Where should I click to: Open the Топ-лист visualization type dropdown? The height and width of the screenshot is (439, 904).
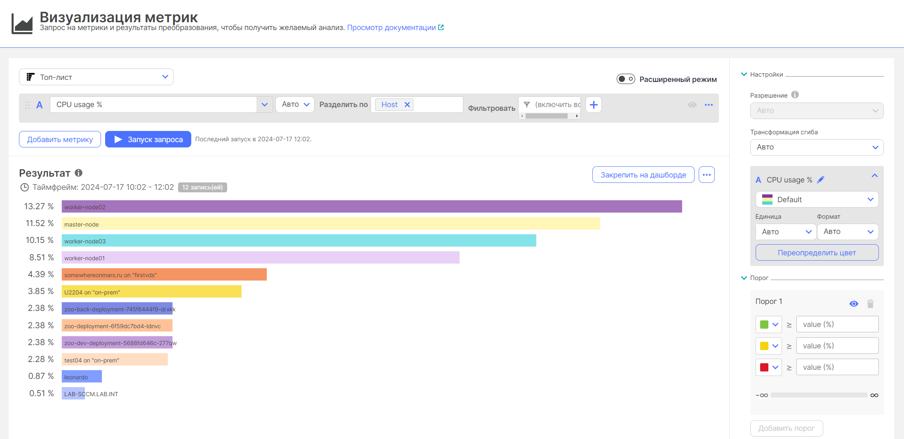(x=96, y=77)
